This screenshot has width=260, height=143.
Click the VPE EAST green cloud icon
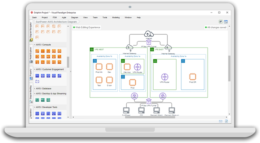[x=152, y=49]
